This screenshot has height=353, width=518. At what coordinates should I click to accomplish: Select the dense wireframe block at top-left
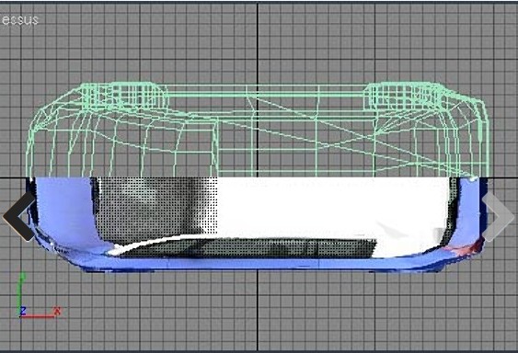pyautogui.click(x=124, y=96)
